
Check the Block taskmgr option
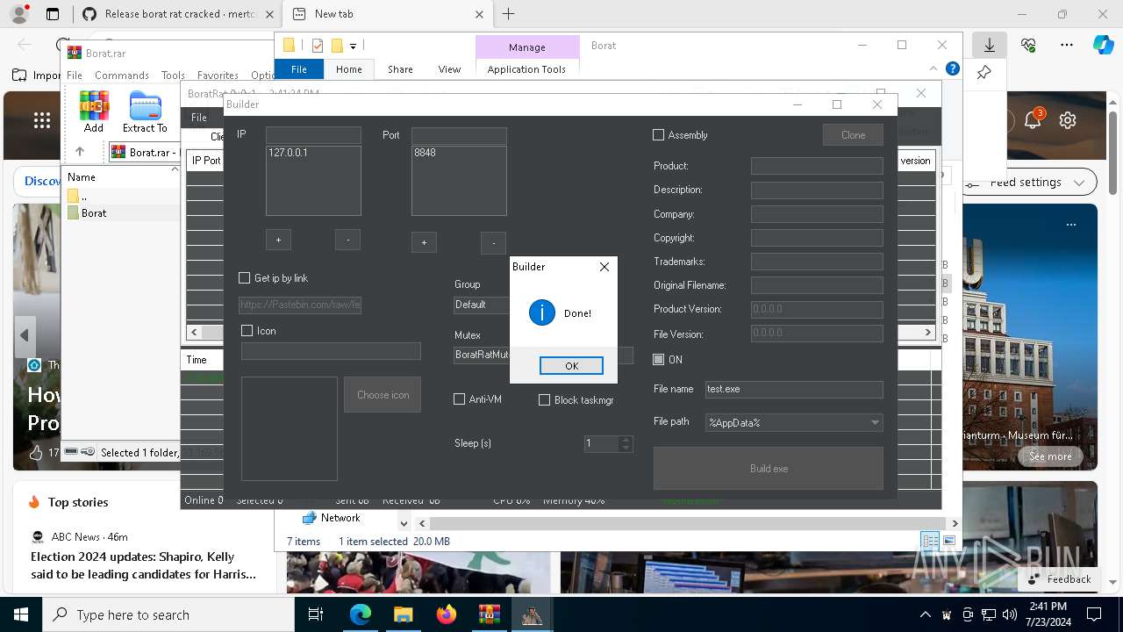click(x=544, y=400)
